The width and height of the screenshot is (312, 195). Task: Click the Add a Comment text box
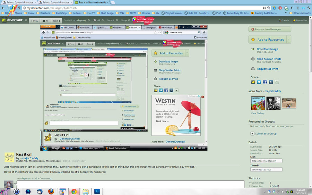coord(131,184)
